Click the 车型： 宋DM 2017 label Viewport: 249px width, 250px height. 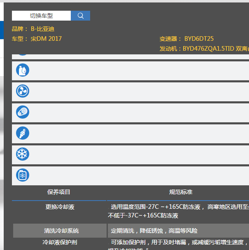[37, 39]
